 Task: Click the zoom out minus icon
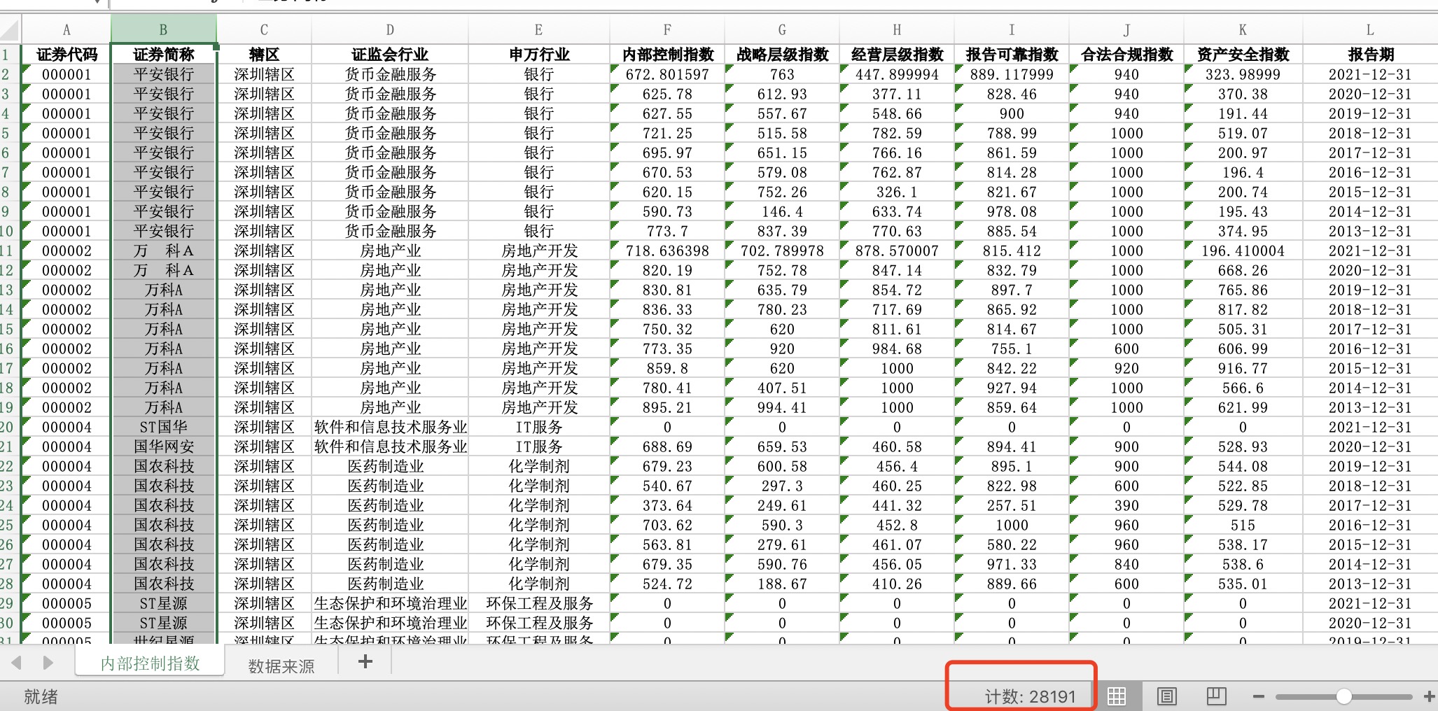1259,696
